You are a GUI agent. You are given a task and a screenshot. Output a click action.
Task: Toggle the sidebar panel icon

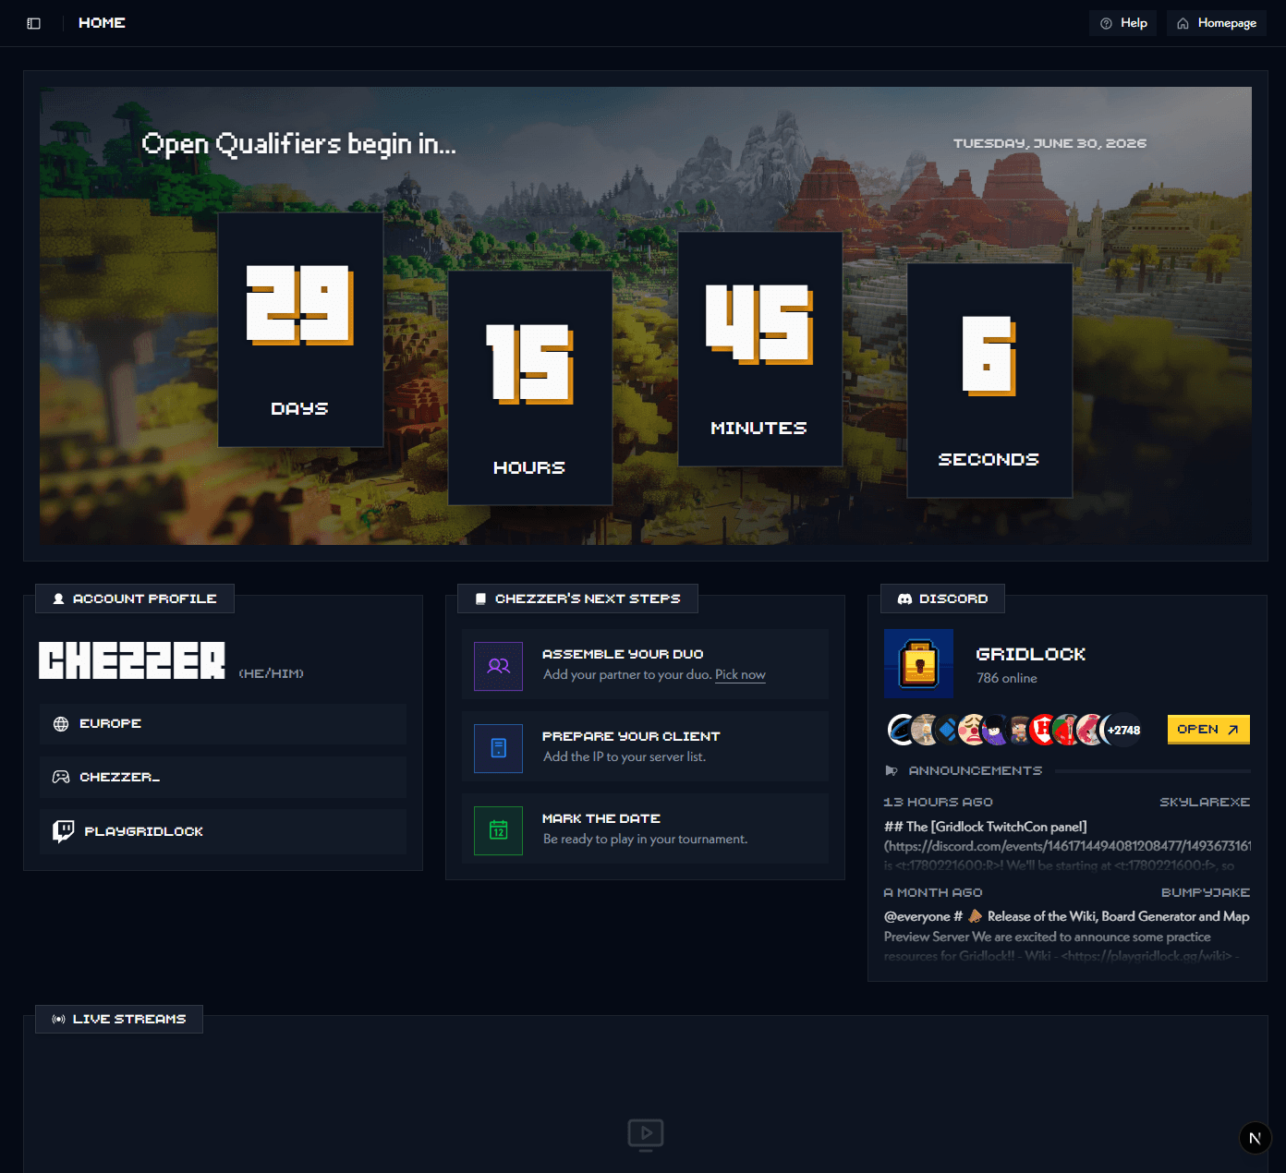click(34, 23)
